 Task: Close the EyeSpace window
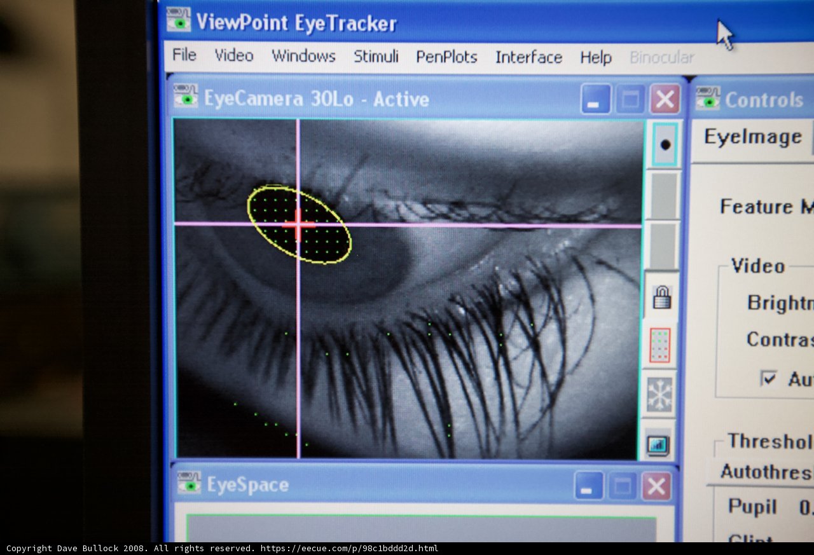point(656,487)
